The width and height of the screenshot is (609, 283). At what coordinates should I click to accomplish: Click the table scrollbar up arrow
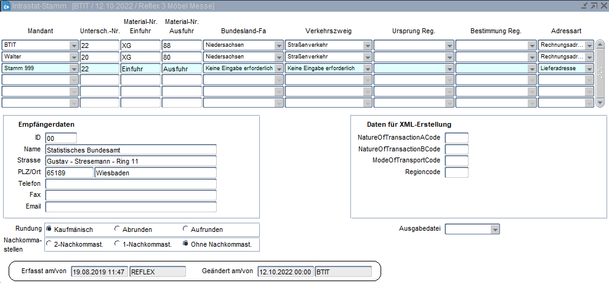(600, 44)
